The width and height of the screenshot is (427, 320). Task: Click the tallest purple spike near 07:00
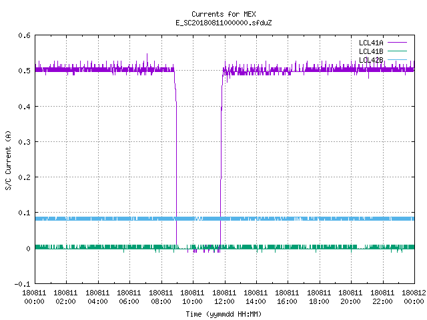(x=147, y=60)
